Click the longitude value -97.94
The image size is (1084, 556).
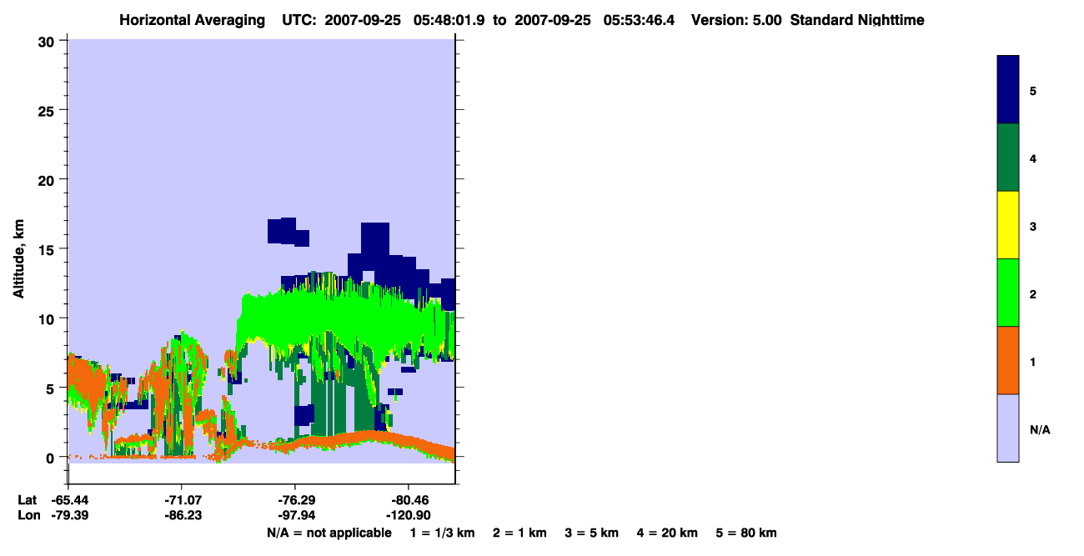296,516
